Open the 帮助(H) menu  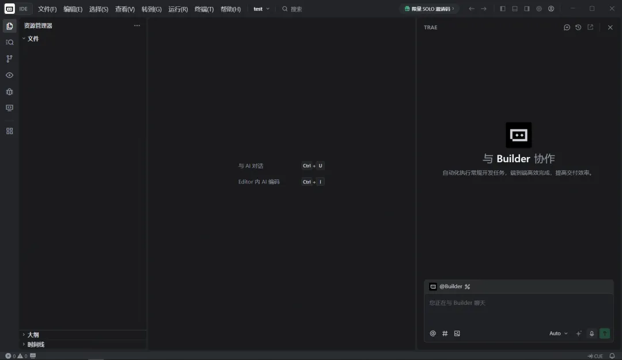pyautogui.click(x=230, y=9)
